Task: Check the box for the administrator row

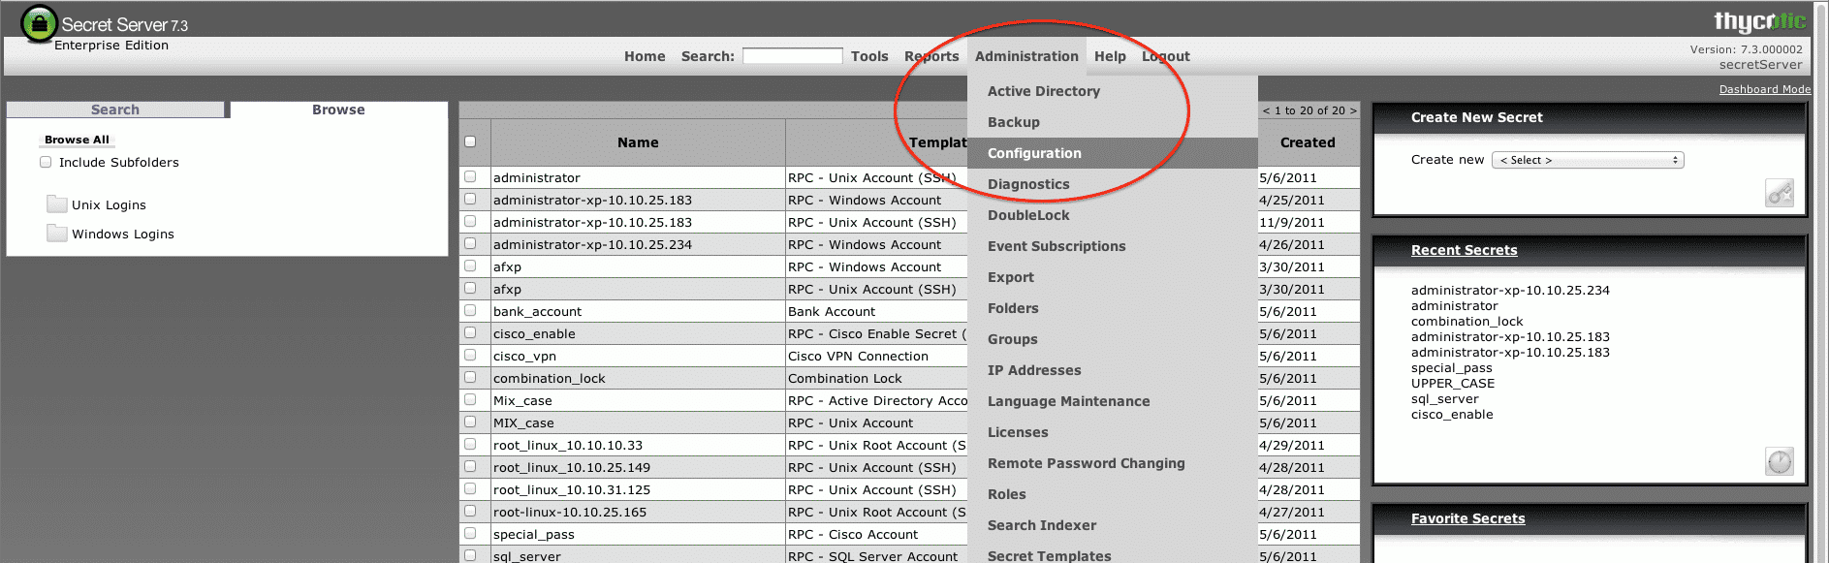Action: coord(470,176)
